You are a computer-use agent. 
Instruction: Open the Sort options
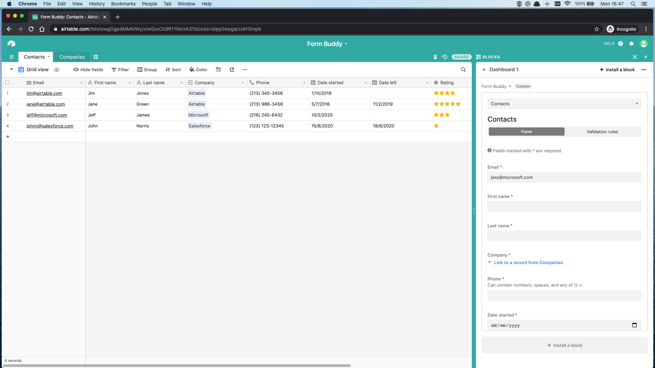pyautogui.click(x=173, y=70)
